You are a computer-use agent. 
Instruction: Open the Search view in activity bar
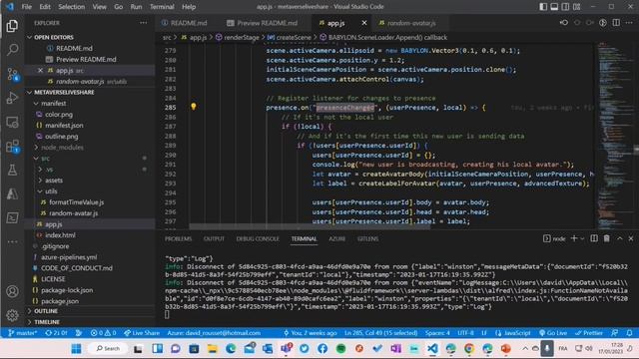12,50
